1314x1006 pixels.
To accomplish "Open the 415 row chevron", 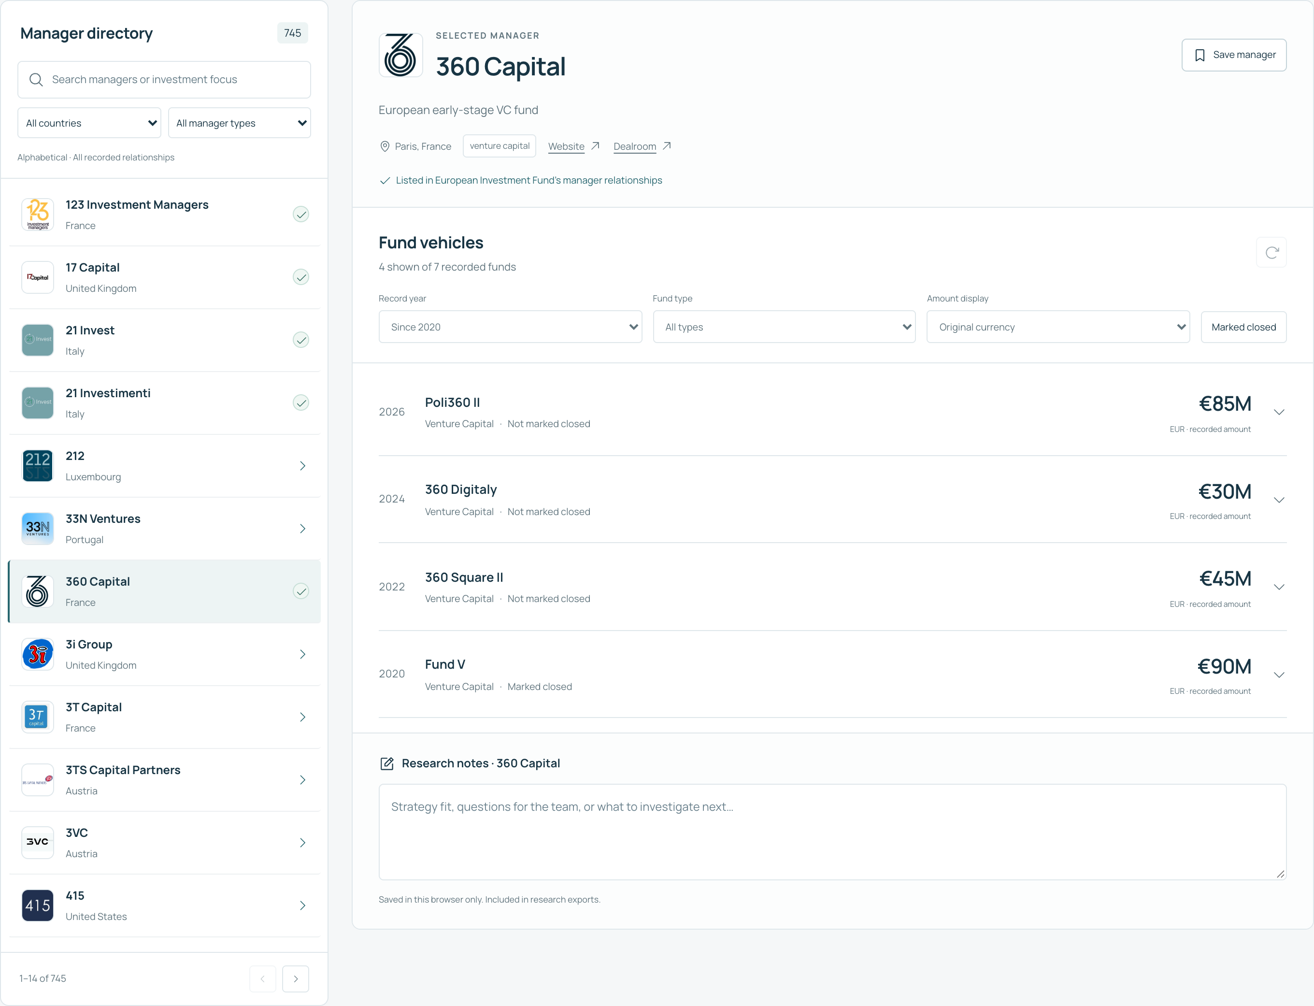I will click(x=302, y=906).
